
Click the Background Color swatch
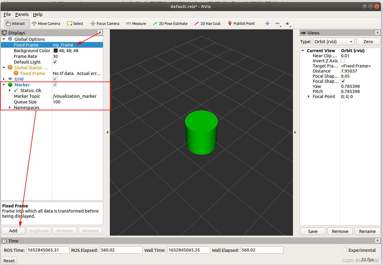pyautogui.click(x=56, y=50)
